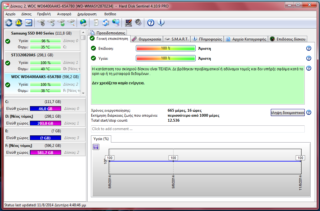Screen dimensions: 320x211
Task: Click the C: free space 46,0 GB bar
Action: point(45,109)
